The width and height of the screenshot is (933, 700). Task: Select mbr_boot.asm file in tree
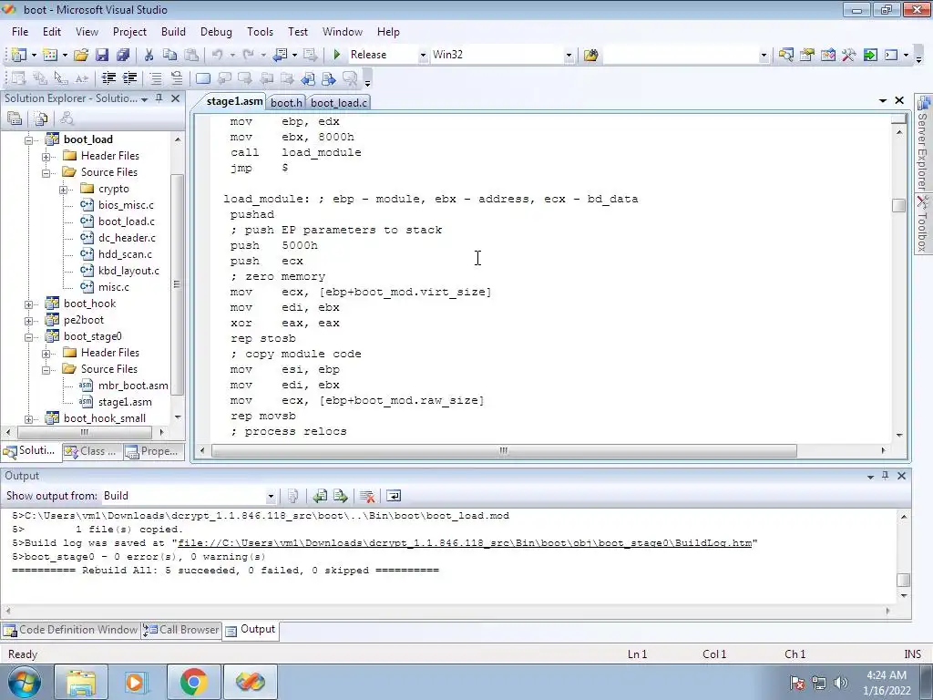tap(133, 386)
